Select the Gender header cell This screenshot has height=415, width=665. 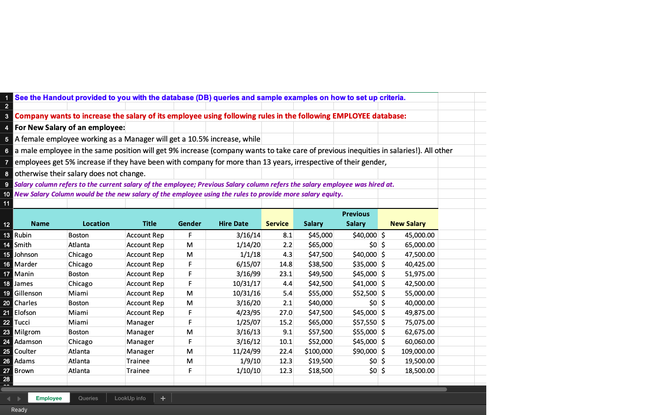pos(189,223)
